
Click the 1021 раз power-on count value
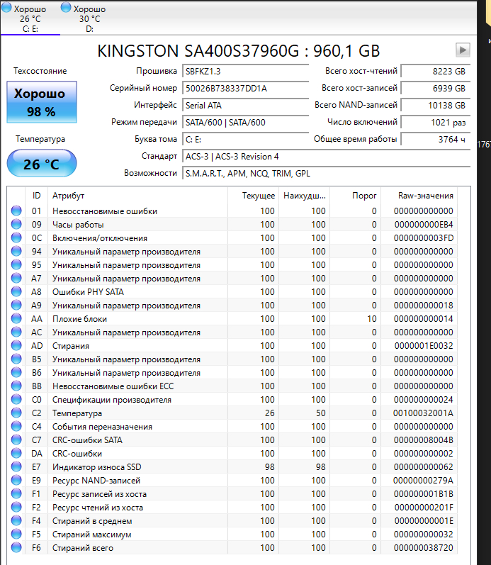click(x=435, y=123)
